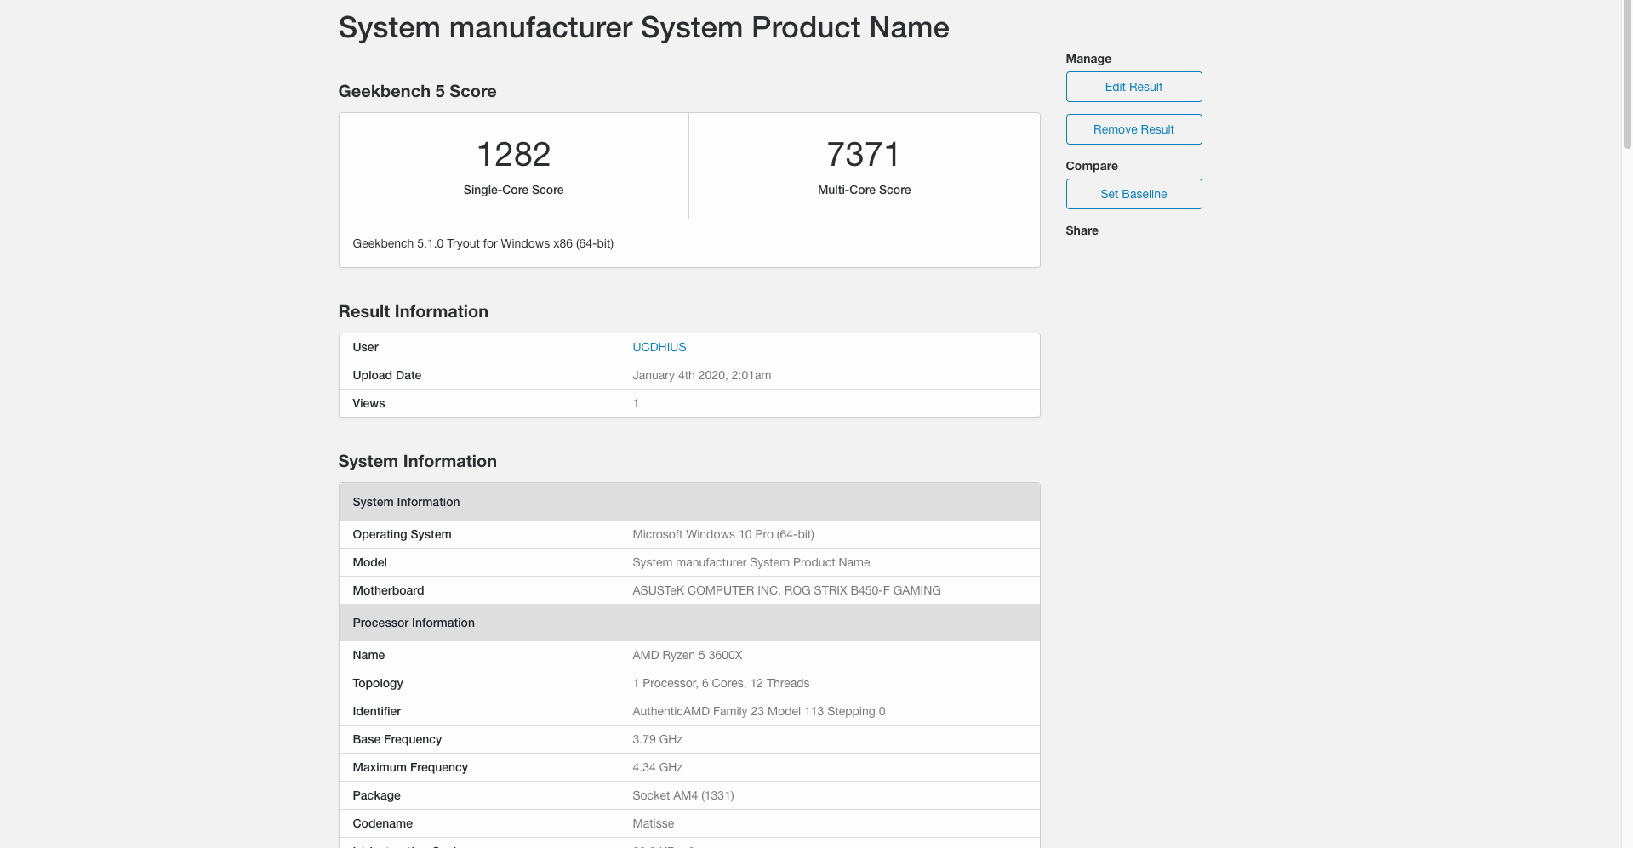The image size is (1633, 848).
Task: Click the Geekbench 5.1.0 Tryout version text
Action: tap(482, 243)
